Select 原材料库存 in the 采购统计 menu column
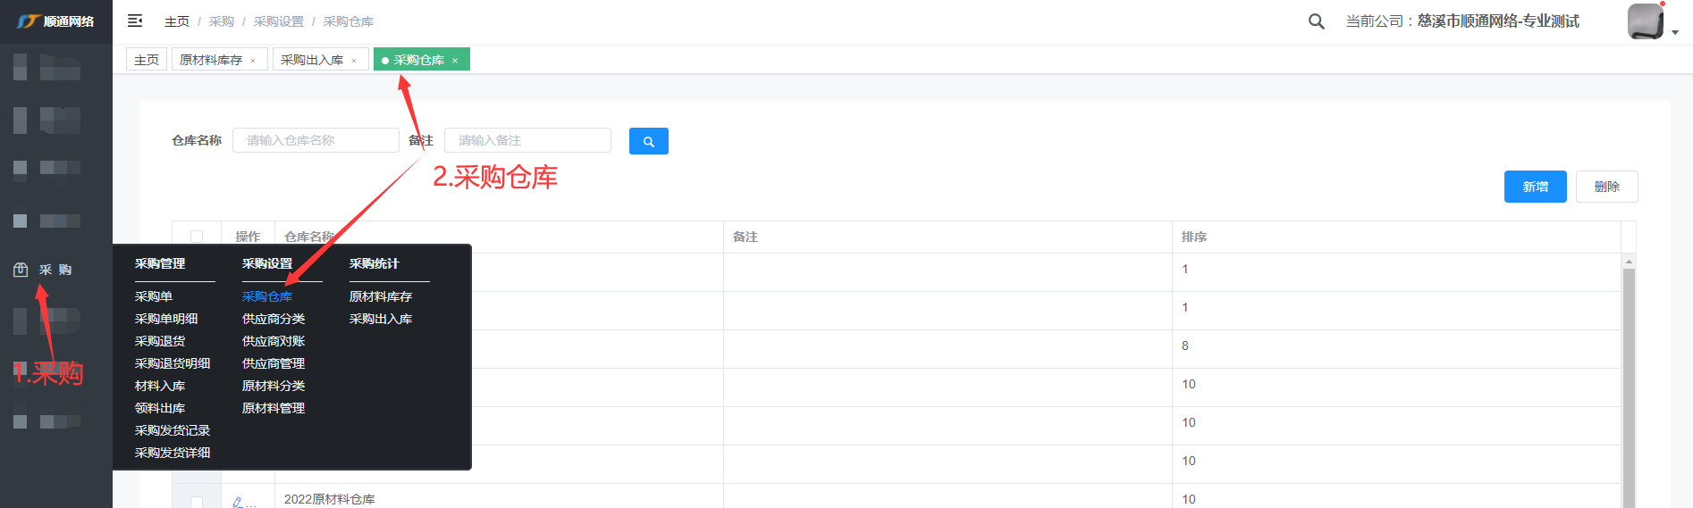Image resolution: width=1693 pixels, height=508 pixels. click(380, 296)
